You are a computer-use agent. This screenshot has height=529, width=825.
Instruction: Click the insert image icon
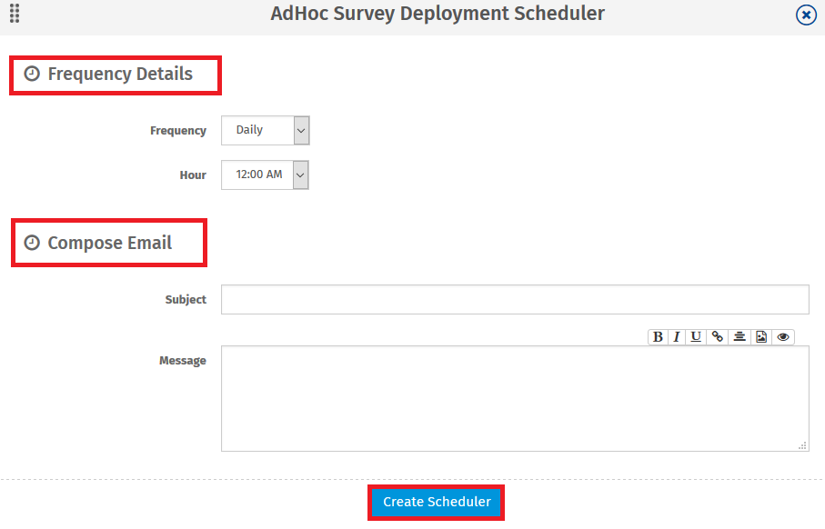coord(761,336)
